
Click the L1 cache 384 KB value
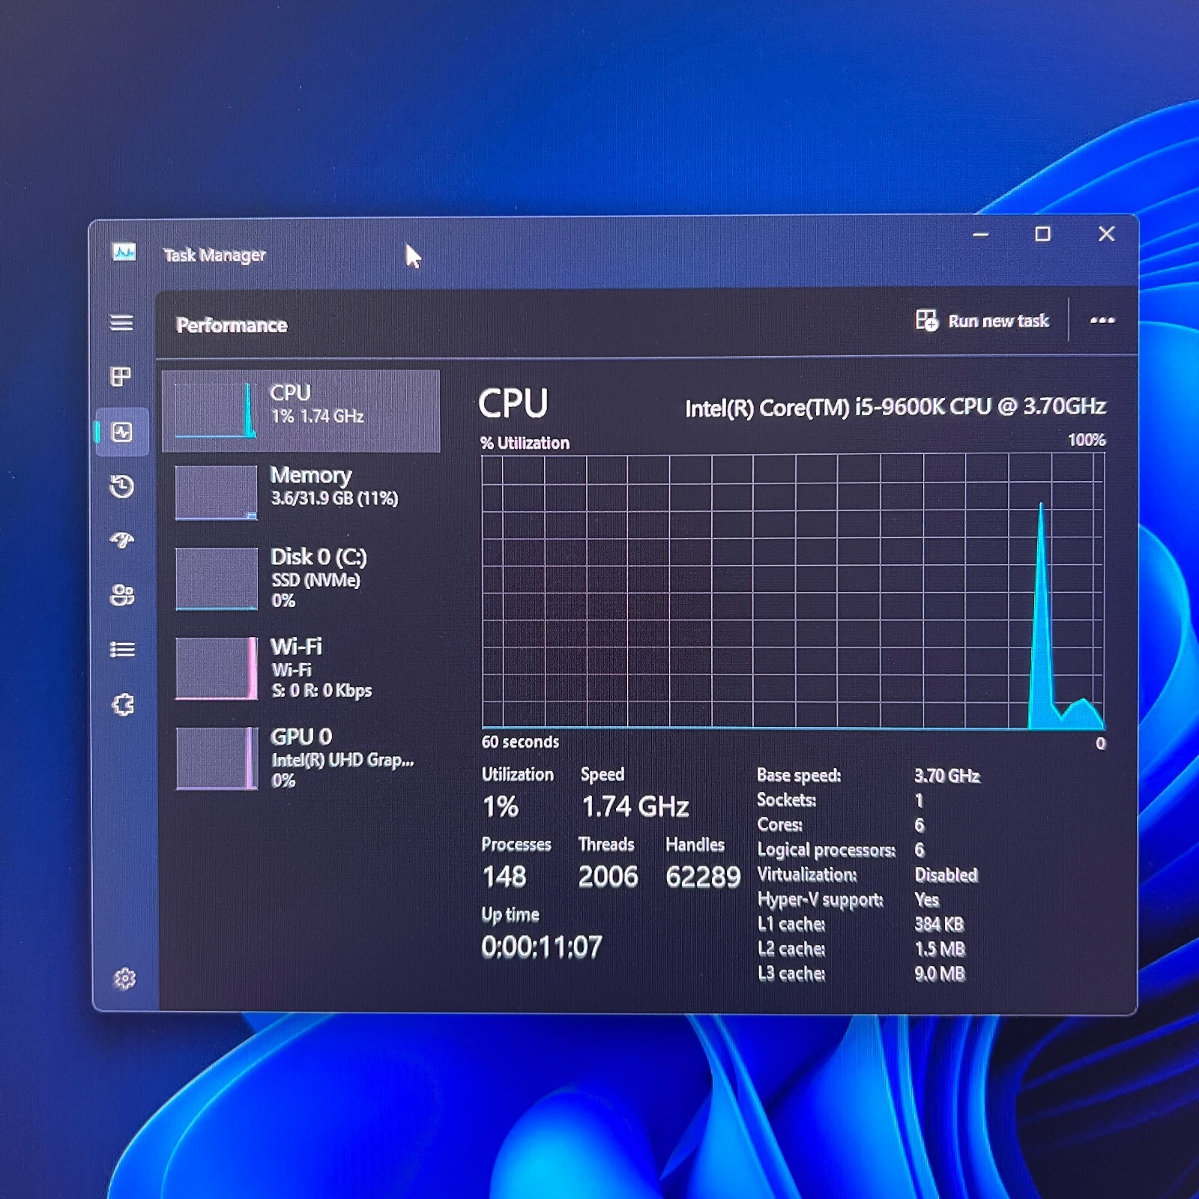pos(939,924)
